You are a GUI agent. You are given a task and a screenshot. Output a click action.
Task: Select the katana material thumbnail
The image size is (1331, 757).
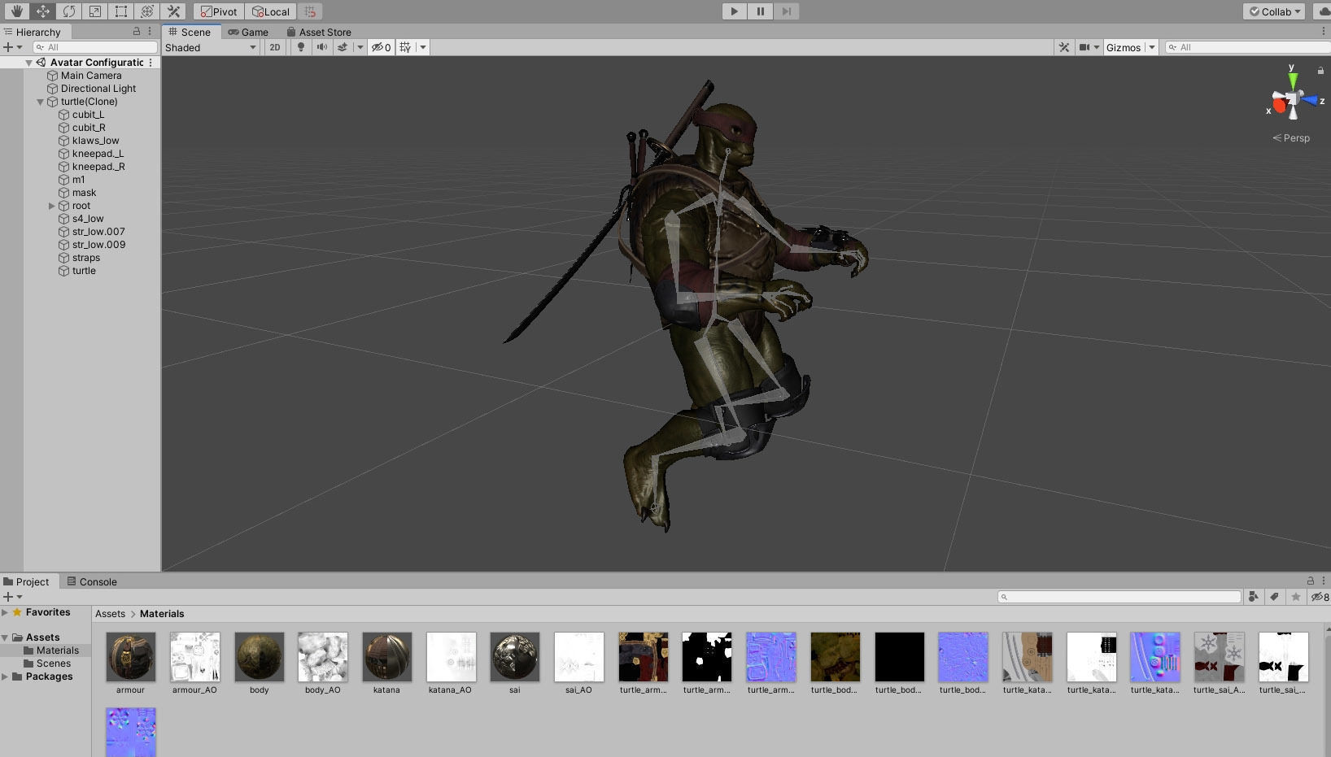click(386, 657)
